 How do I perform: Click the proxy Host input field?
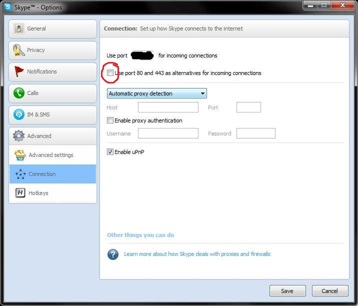(x=168, y=107)
